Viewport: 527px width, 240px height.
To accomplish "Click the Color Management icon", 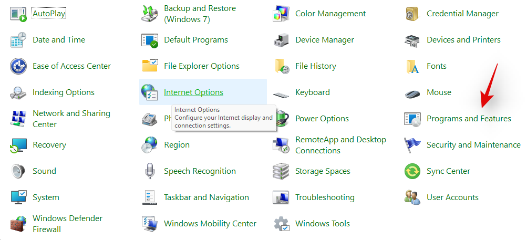I will click(x=281, y=14).
